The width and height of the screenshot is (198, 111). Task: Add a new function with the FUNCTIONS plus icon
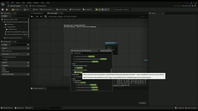28,54
